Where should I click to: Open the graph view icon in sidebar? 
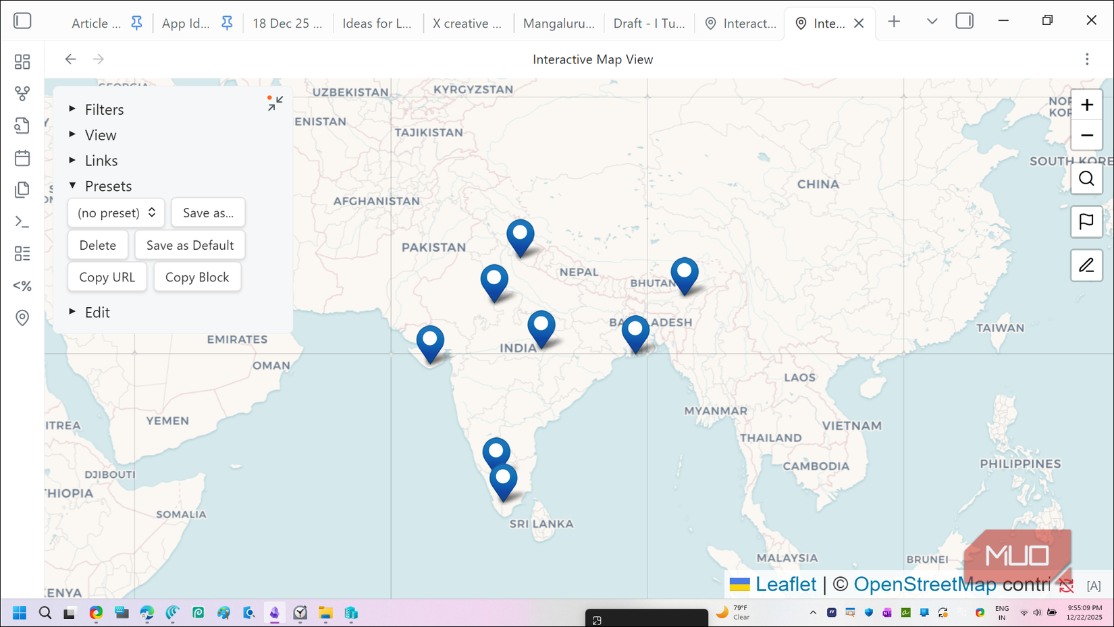[x=22, y=94]
